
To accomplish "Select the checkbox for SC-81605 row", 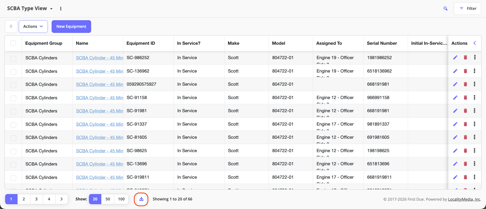I will tap(13, 138).
